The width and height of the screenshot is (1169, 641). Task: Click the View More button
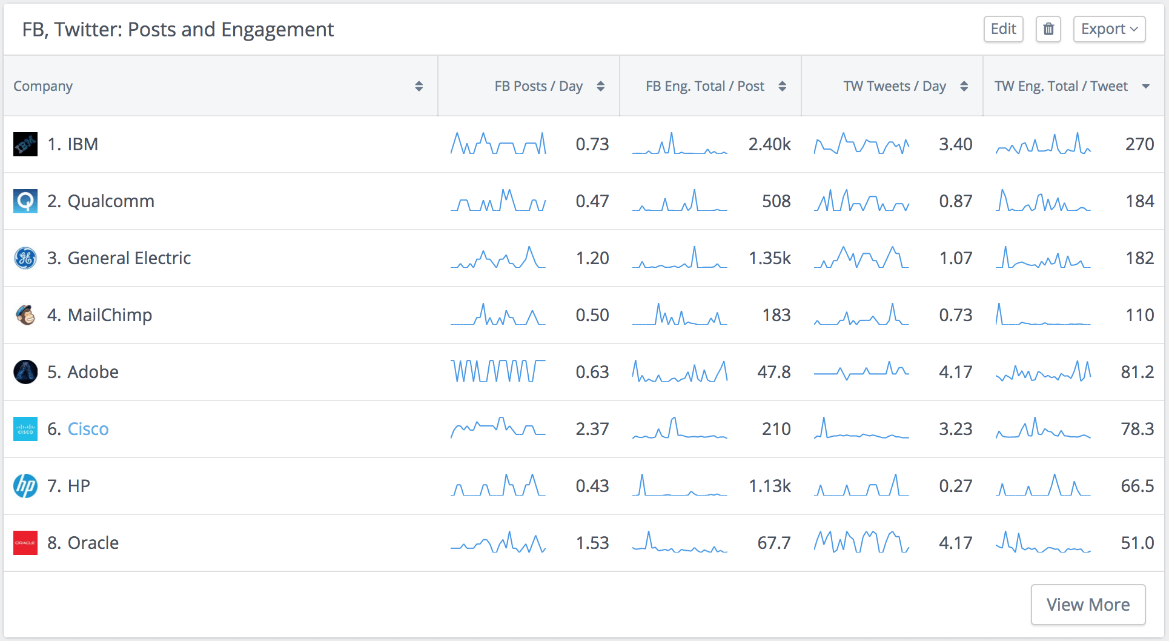click(1088, 605)
